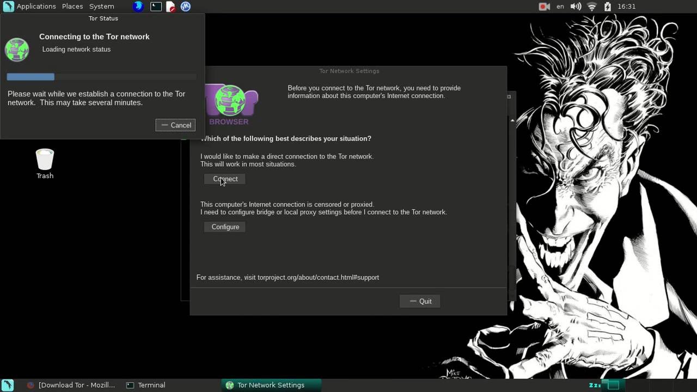Click the Connect button for direct connection
The width and height of the screenshot is (697, 392).
(225, 179)
